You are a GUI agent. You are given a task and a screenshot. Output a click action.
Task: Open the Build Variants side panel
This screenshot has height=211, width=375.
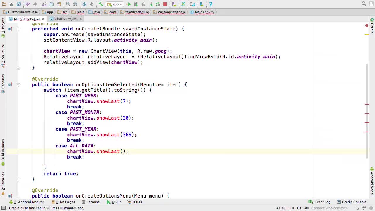tap(3, 152)
